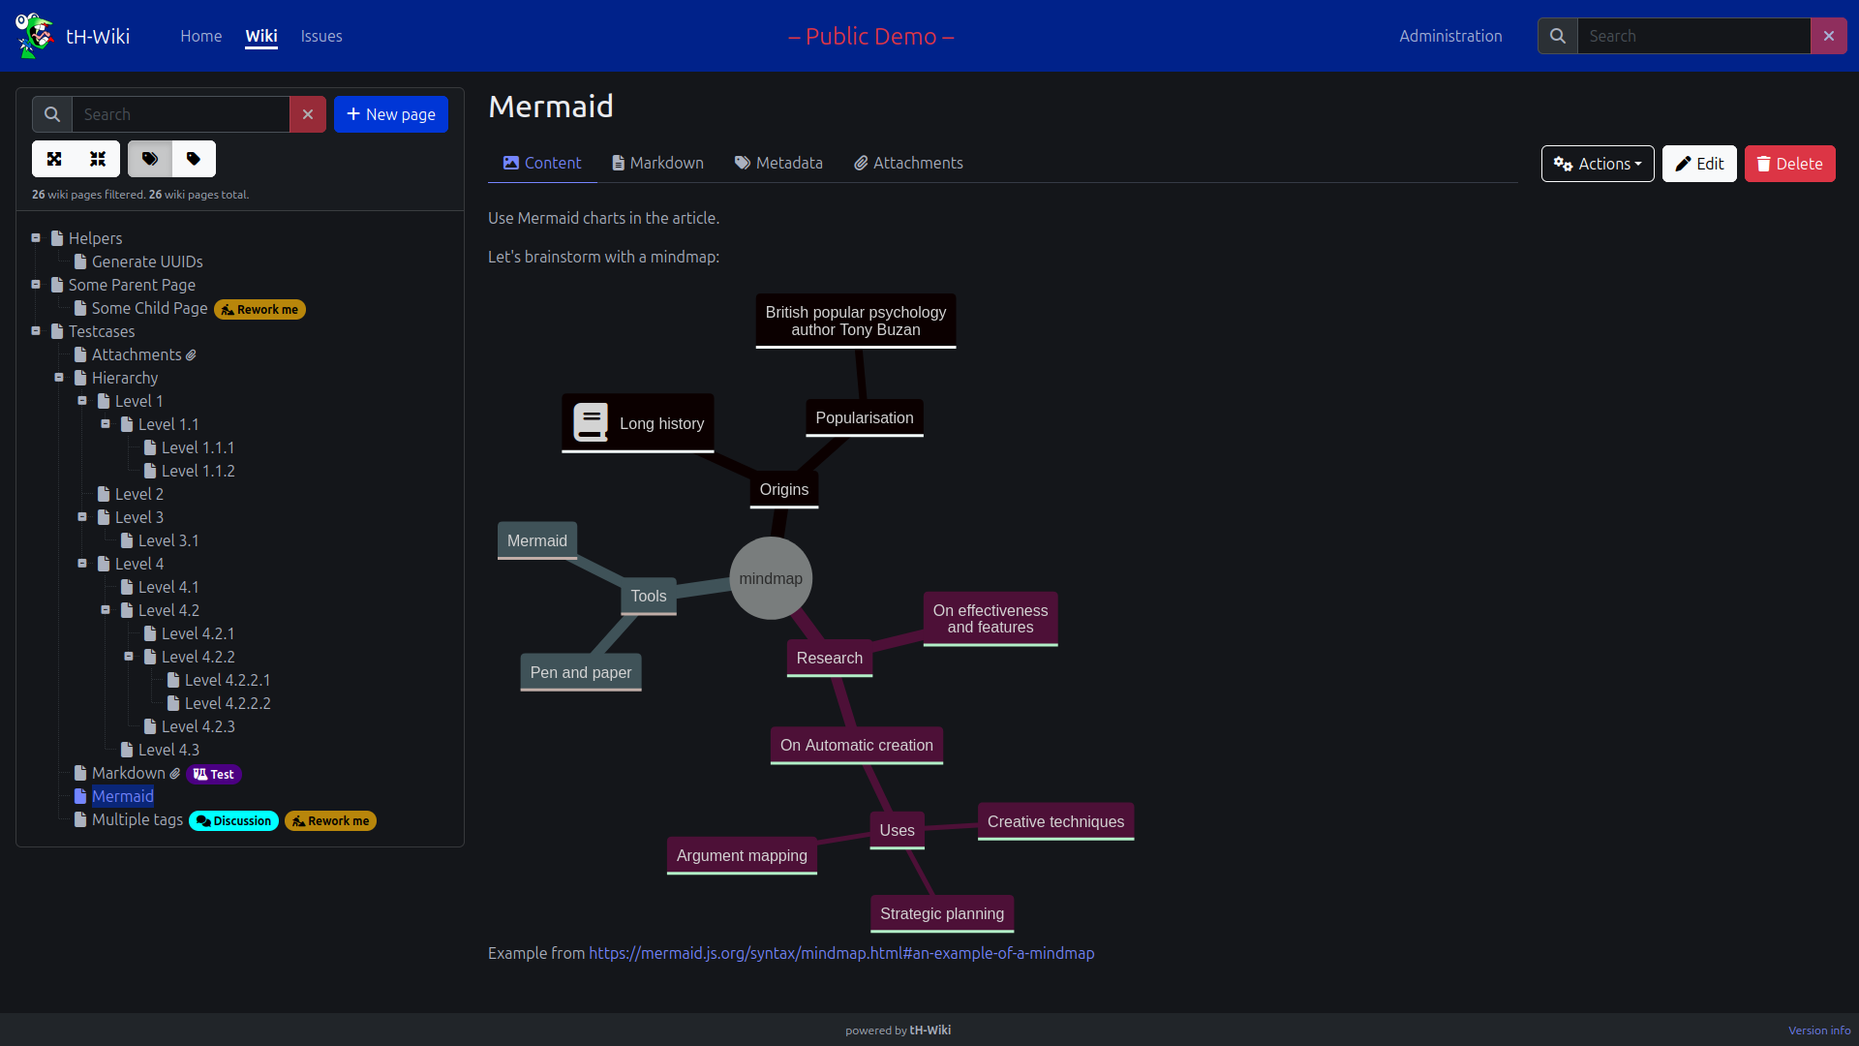Click the paperclip icon beside Attachments page
Image resolution: width=1859 pixels, height=1046 pixels.
coord(191,355)
